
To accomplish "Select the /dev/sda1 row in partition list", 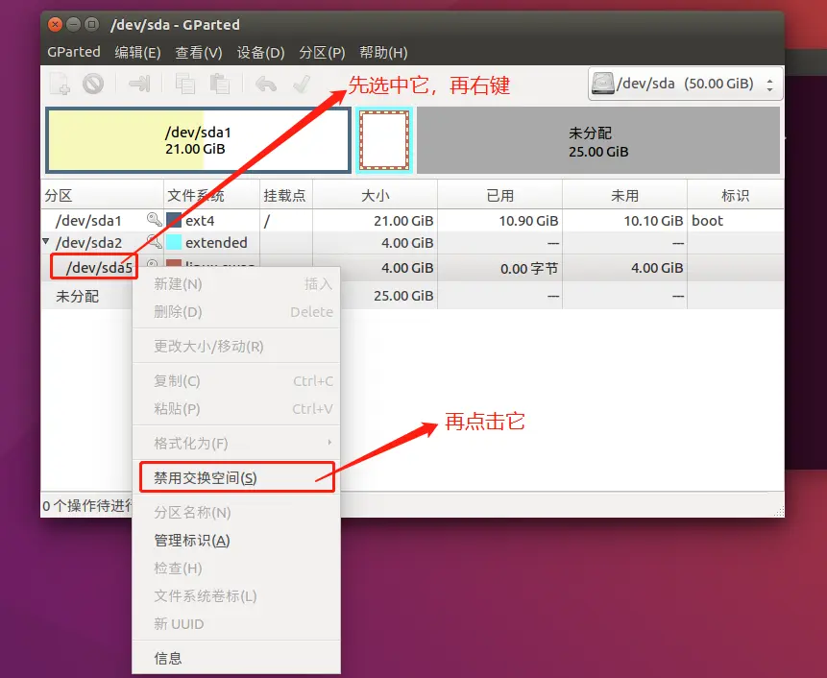I will pyautogui.click(x=412, y=220).
